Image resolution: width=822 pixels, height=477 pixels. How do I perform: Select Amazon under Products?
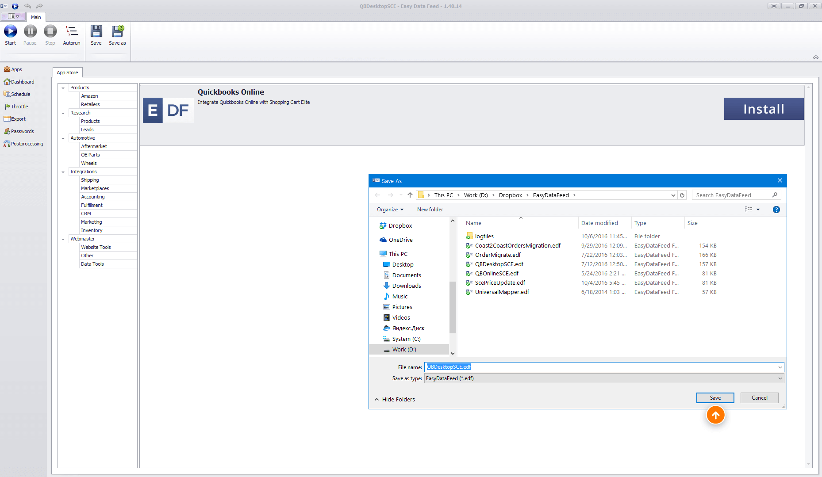pyautogui.click(x=89, y=96)
